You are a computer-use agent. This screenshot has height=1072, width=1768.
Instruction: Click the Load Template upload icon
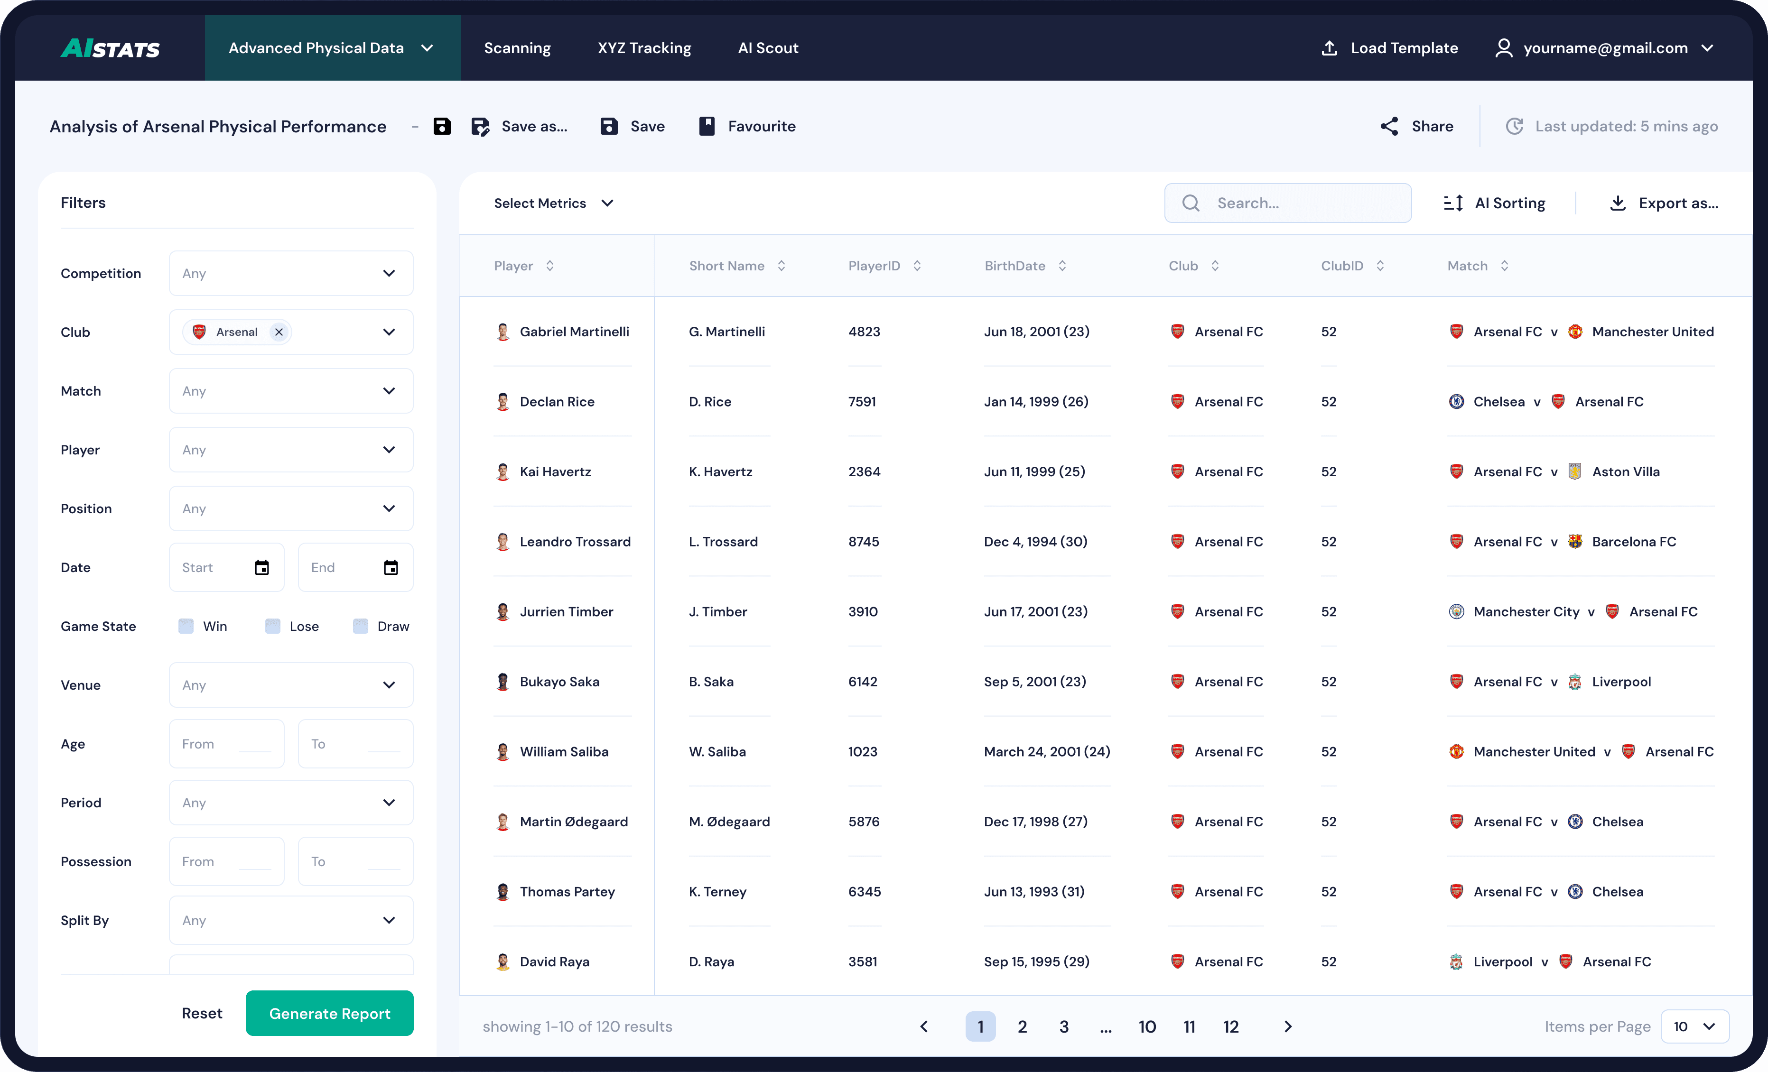tap(1330, 48)
